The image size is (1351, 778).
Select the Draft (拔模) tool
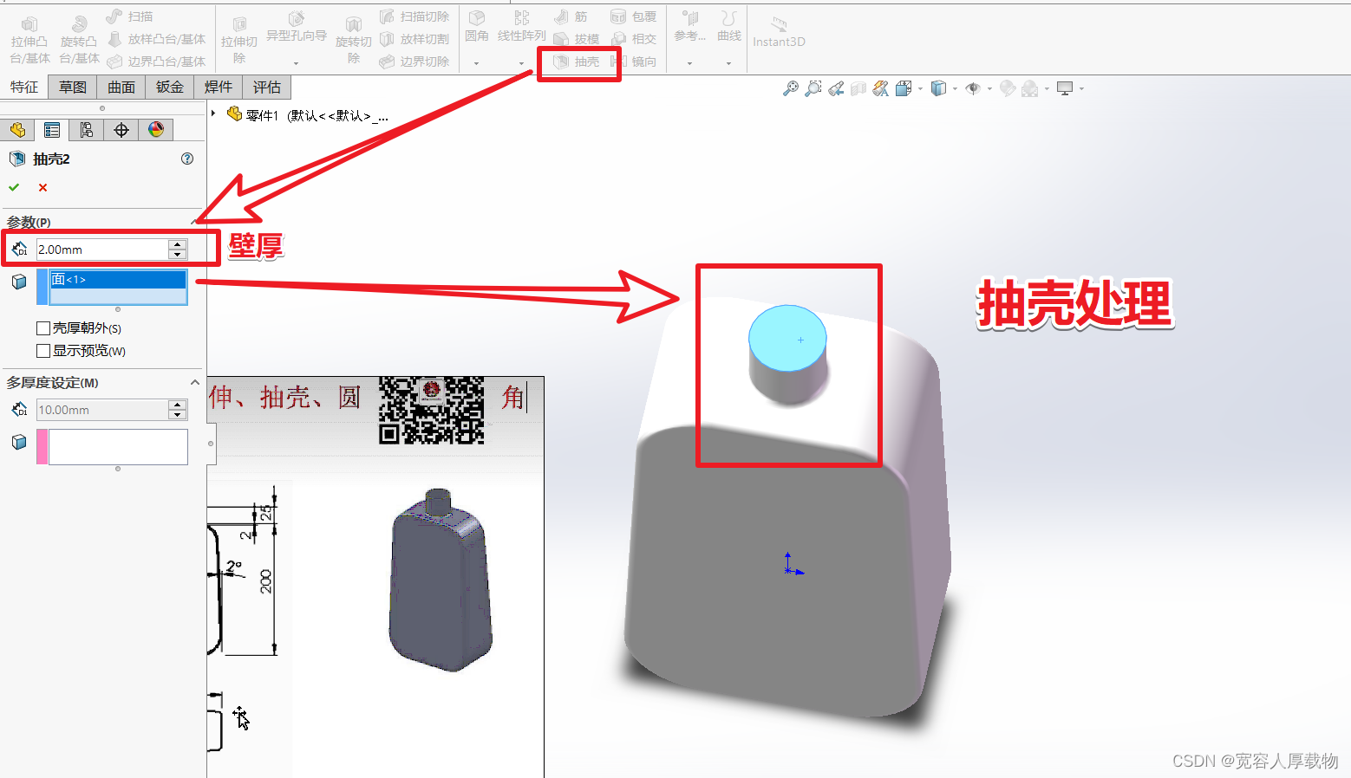[x=577, y=39]
